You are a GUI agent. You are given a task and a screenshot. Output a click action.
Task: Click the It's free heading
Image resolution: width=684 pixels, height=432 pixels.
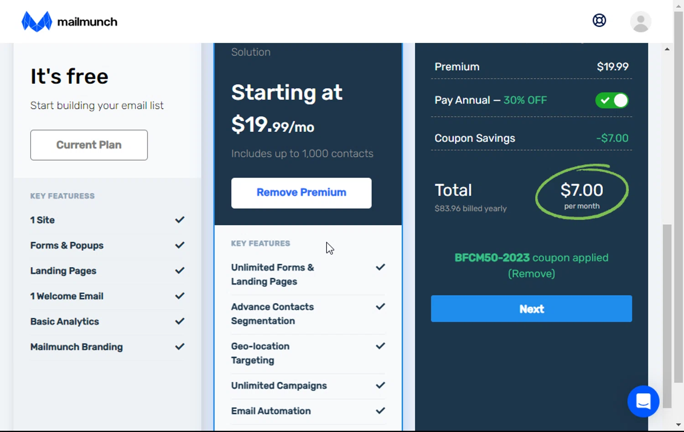click(x=69, y=76)
